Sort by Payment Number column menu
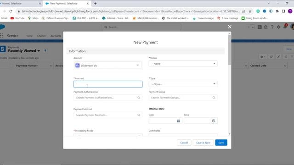The image size is (294, 165). point(51,66)
